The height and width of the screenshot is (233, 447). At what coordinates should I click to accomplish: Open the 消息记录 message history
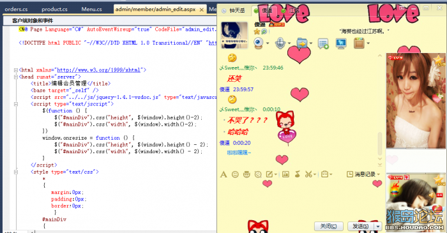pyautogui.click(x=365, y=174)
